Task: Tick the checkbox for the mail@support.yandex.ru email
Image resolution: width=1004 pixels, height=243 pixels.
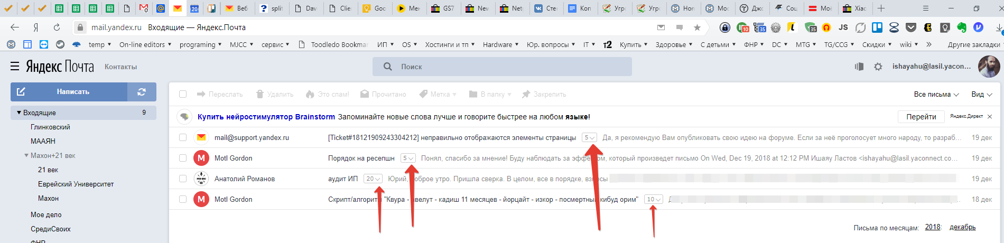Action: pos(183,137)
